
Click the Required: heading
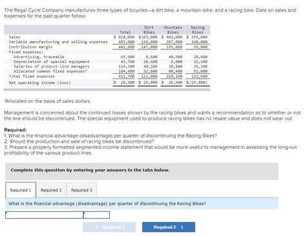(x=15, y=130)
